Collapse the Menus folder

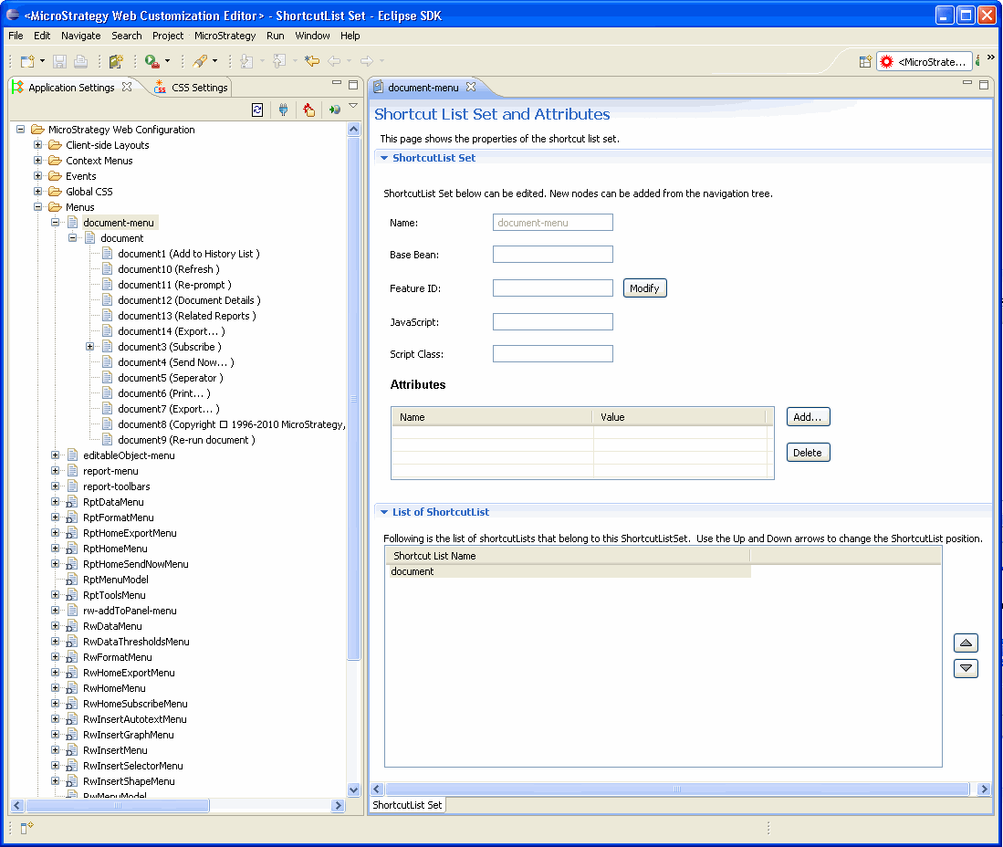37,206
